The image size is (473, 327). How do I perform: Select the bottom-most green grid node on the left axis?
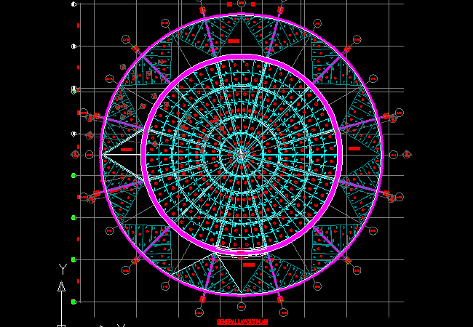[73, 302]
